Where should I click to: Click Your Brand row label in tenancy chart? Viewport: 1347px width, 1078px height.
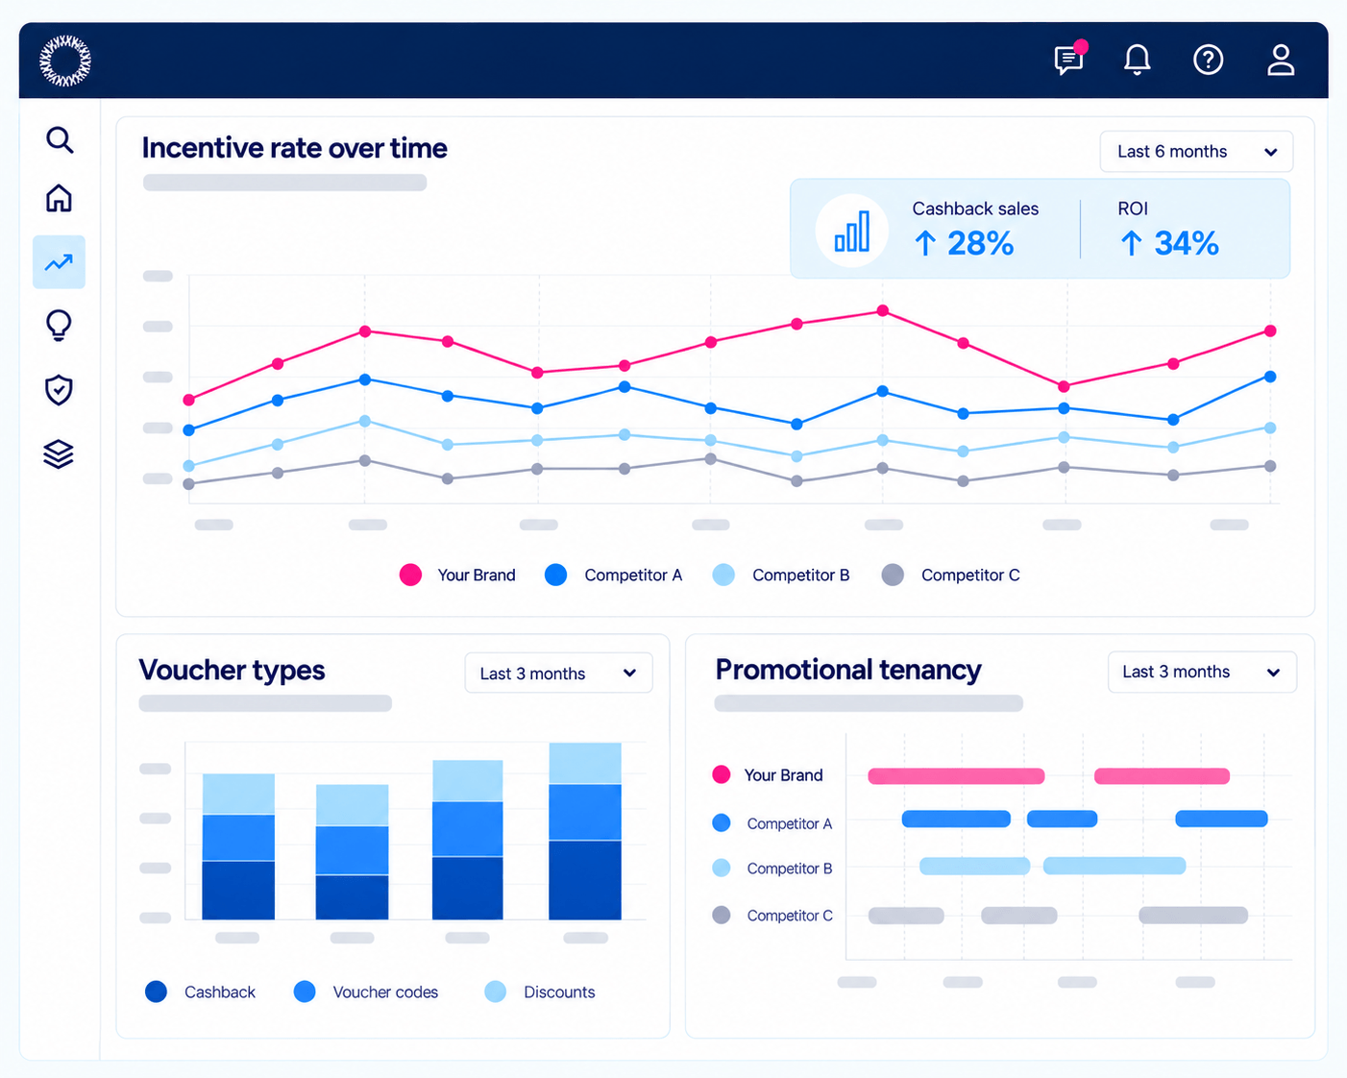(x=783, y=775)
